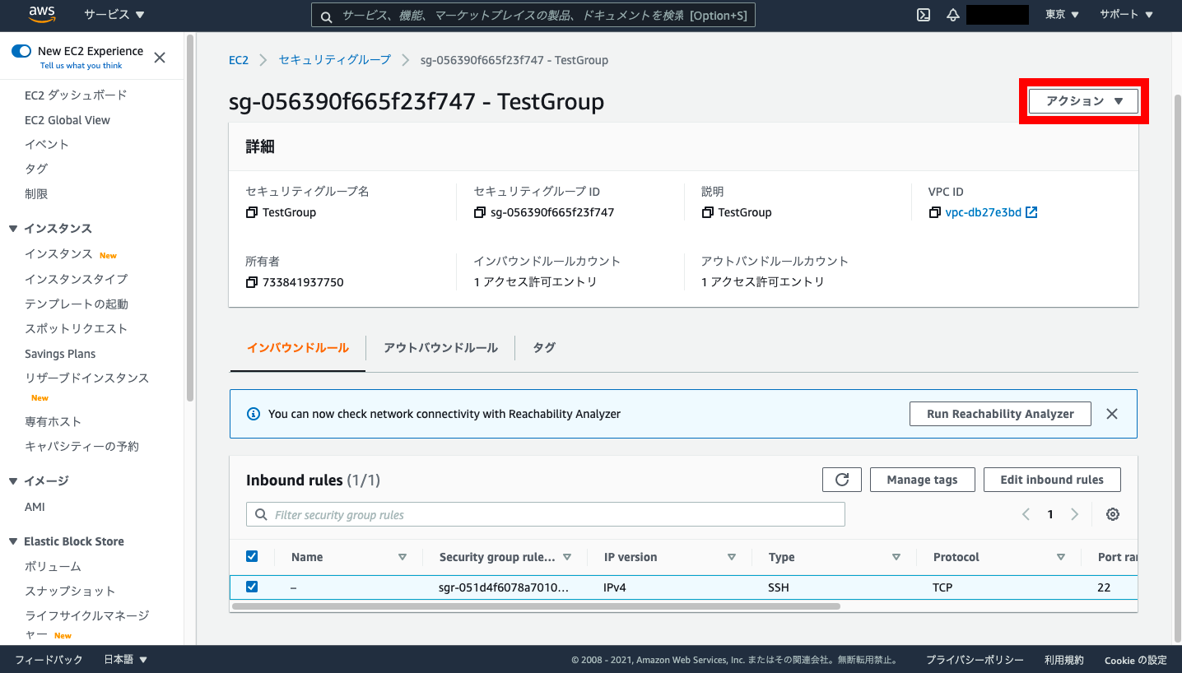The height and width of the screenshot is (673, 1182).
Task: Switch to the インバウンドルール tab
Action: point(298,348)
